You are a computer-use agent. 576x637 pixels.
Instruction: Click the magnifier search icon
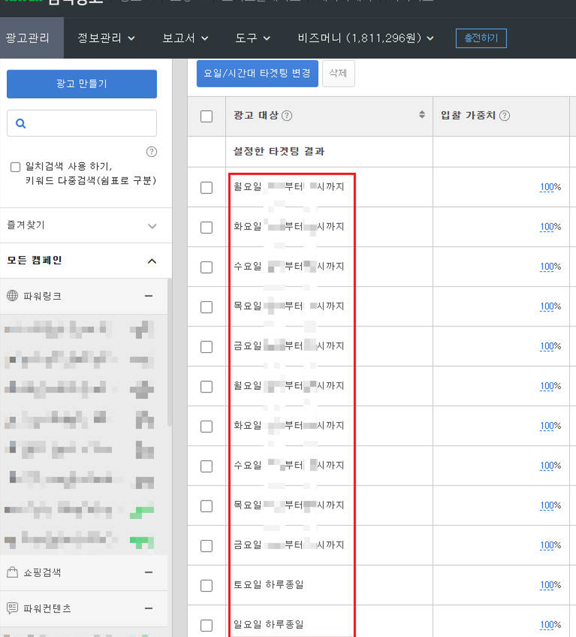click(x=20, y=124)
